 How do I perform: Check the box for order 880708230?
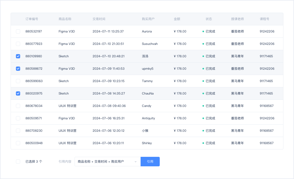18,131
